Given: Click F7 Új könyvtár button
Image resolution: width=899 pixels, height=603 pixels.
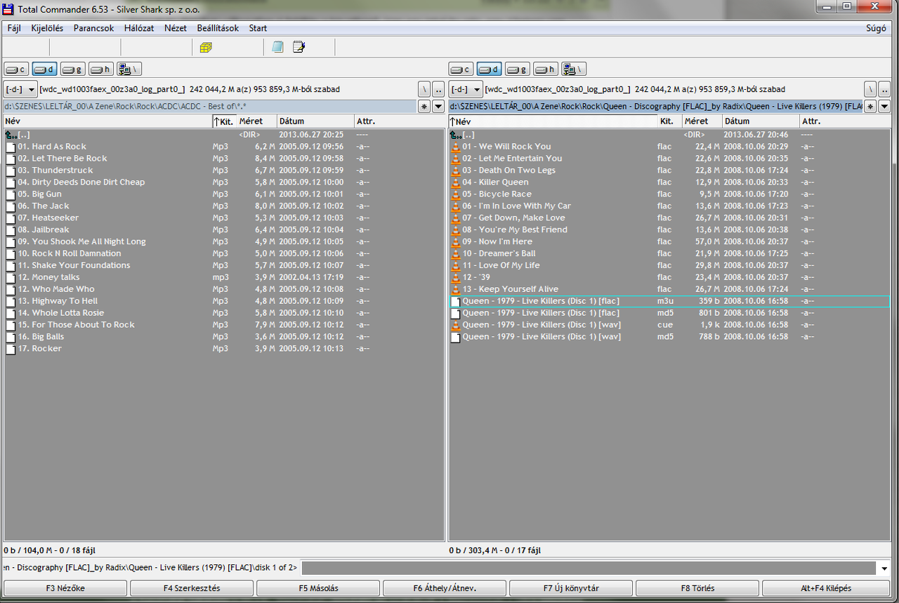Looking at the screenshot, I should coord(571,588).
